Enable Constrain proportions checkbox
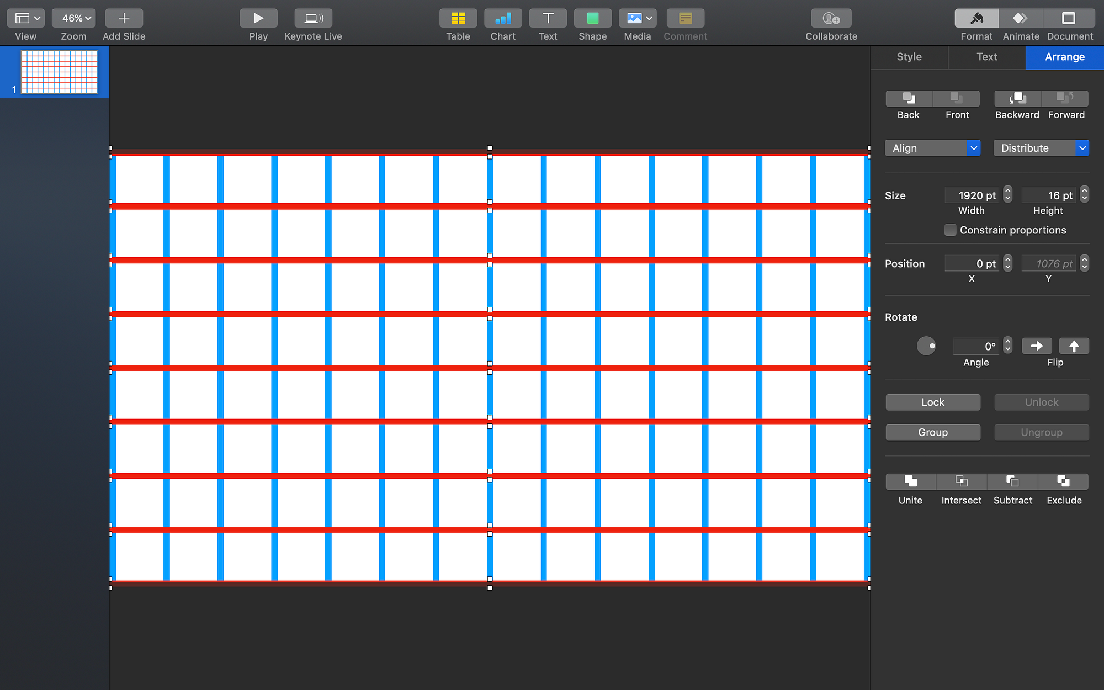The image size is (1104, 690). (x=950, y=230)
